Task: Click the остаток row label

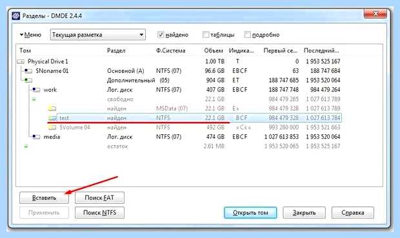Action: tap(117, 146)
